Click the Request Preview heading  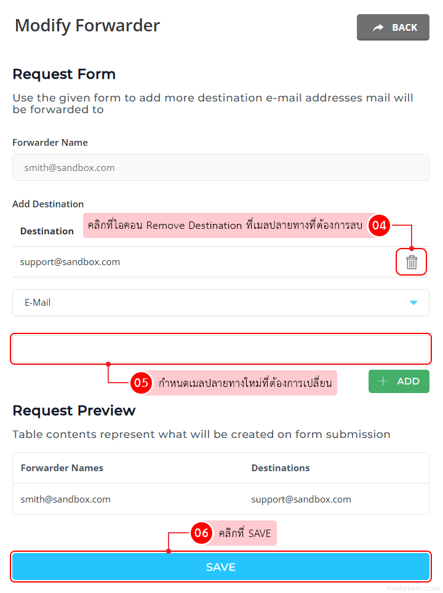[x=74, y=410]
